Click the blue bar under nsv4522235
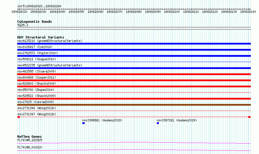Screen dimensions: 259x154 [x=134, y=68]
